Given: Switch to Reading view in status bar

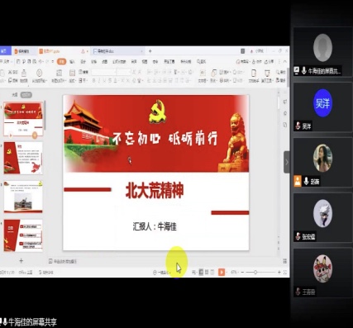Looking at the screenshot, I should pos(212,272).
